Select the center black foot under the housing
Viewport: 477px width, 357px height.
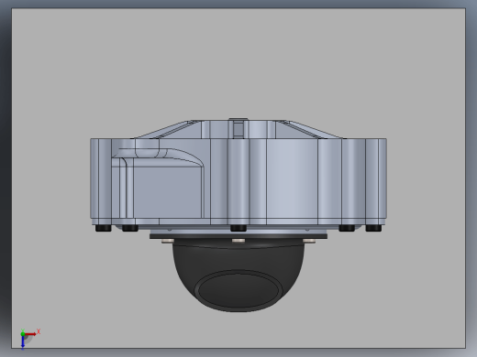tap(238, 228)
